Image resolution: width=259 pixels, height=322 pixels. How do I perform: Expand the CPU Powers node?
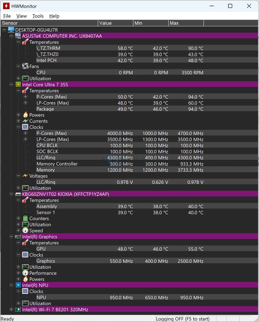click(x=18, y=115)
